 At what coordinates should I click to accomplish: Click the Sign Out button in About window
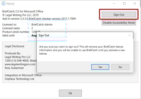point(119,14)
